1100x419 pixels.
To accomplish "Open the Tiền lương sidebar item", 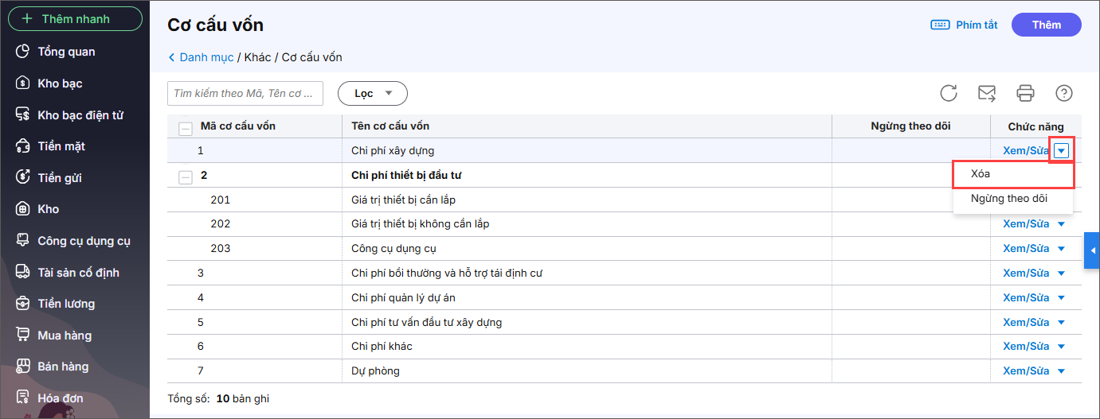I will tap(66, 304).
